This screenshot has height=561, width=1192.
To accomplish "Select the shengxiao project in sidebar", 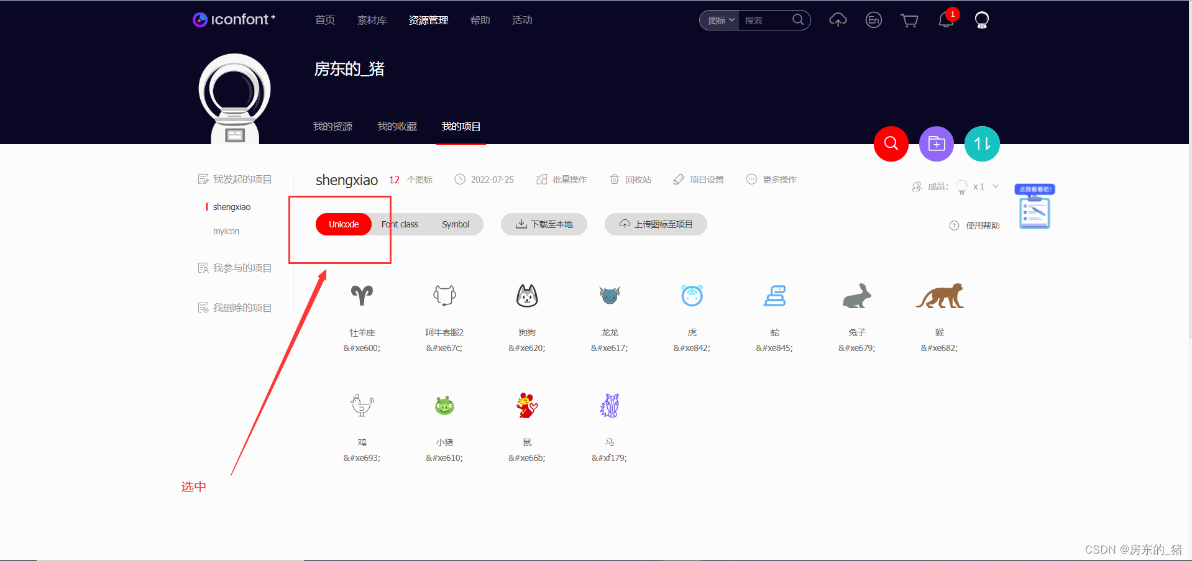I will 232,207.
